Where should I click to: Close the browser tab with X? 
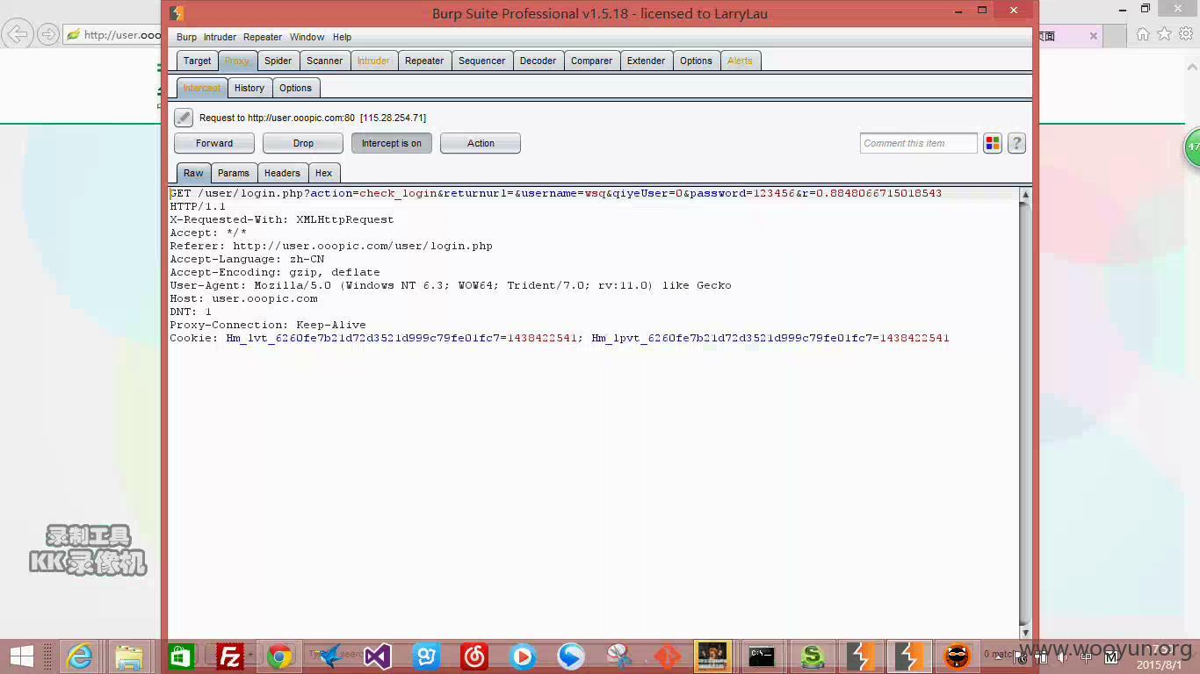[x=1094, y=36]
